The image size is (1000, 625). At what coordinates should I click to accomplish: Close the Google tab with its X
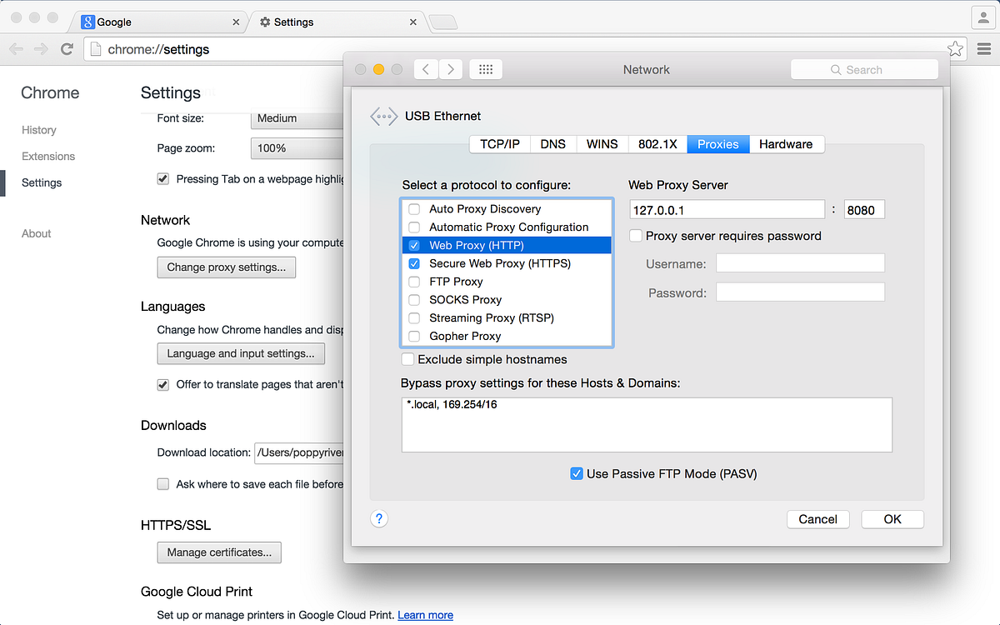point(237,22)
